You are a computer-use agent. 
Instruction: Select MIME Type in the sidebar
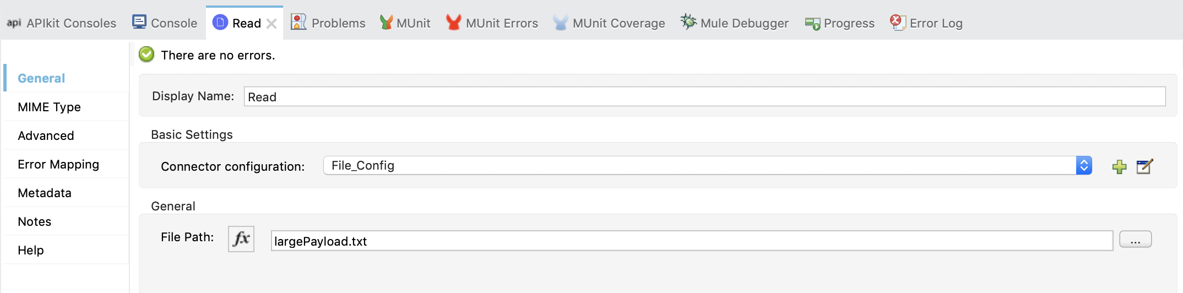coord(49,107)
